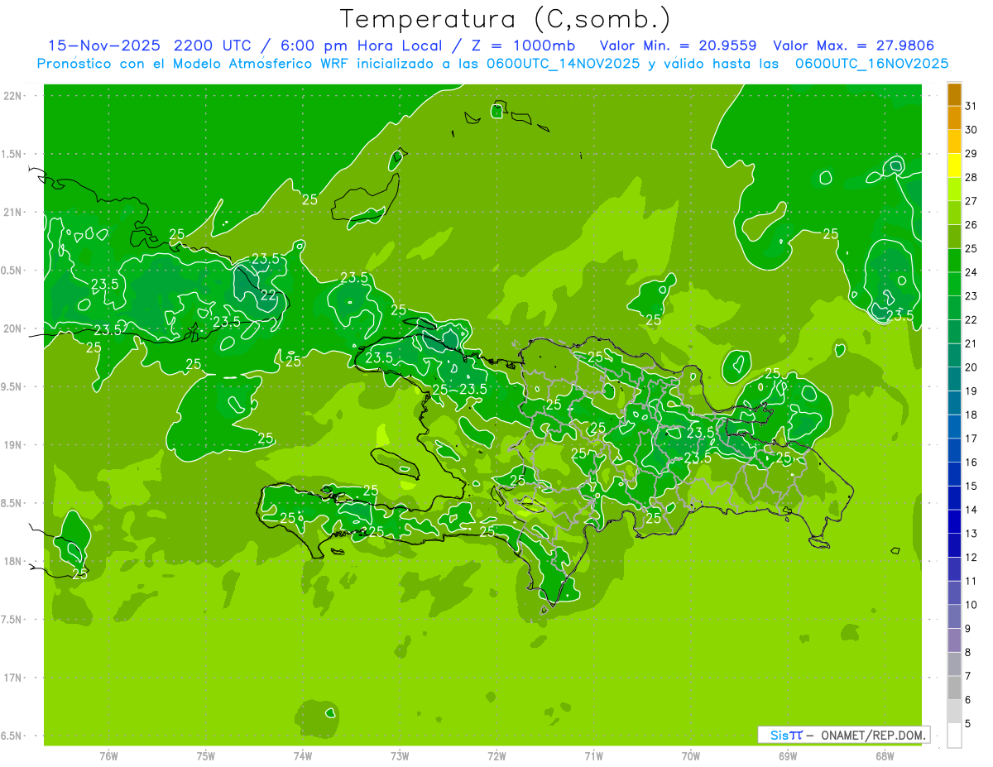
Task: Select the date text "15-Nov-2025"
Action: coord(103,46)
